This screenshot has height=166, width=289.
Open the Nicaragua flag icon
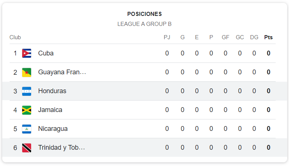coord(27,129)
